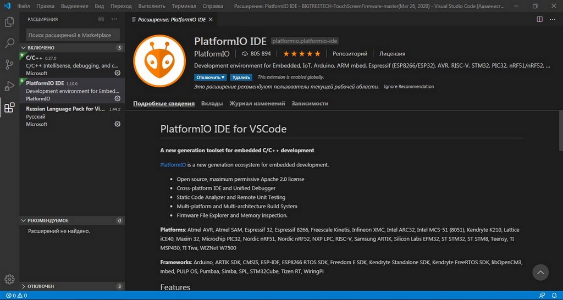Image resolution: width=563 pixels, height=300 pixels.
Task: Open the Search view in activity bar
Action: 9,43
